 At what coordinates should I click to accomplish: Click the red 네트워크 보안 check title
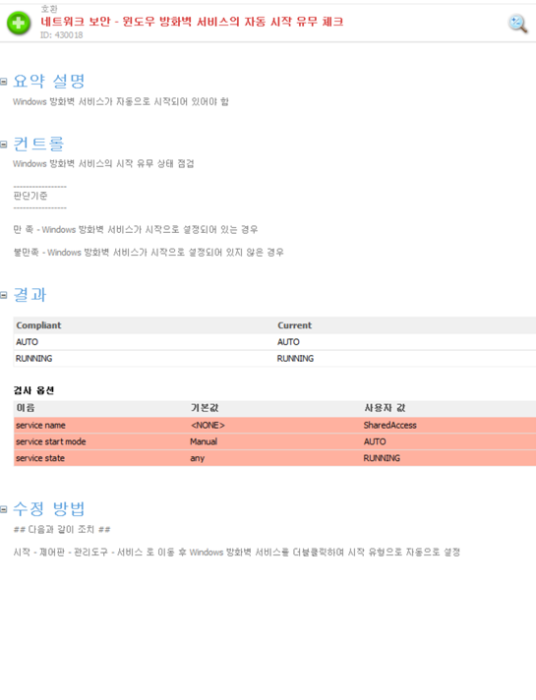click(x=192, y=22)
